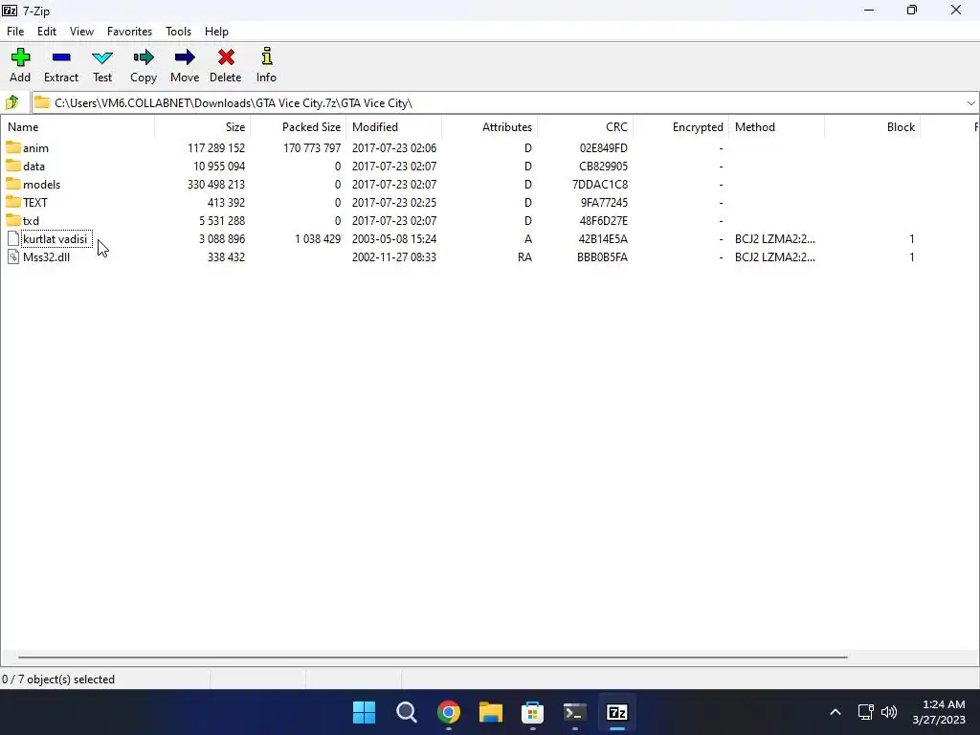Click the RA attribute of Mss32.dll
This screenshot has height=735, width=980.
525,256
